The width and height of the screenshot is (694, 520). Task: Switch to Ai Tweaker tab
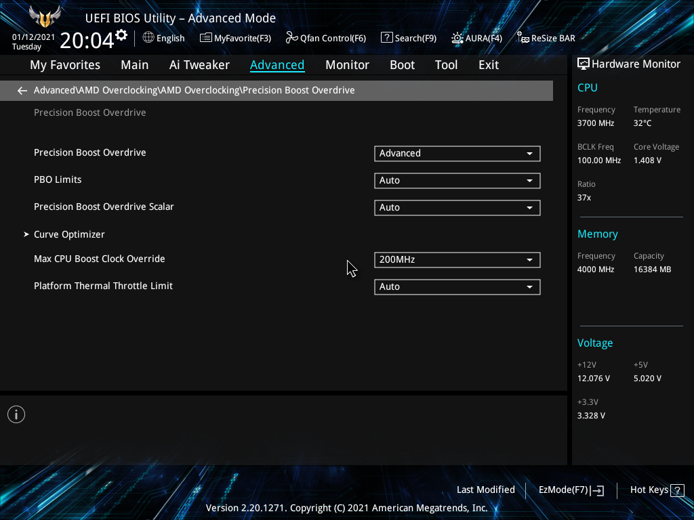coord(199,65)
